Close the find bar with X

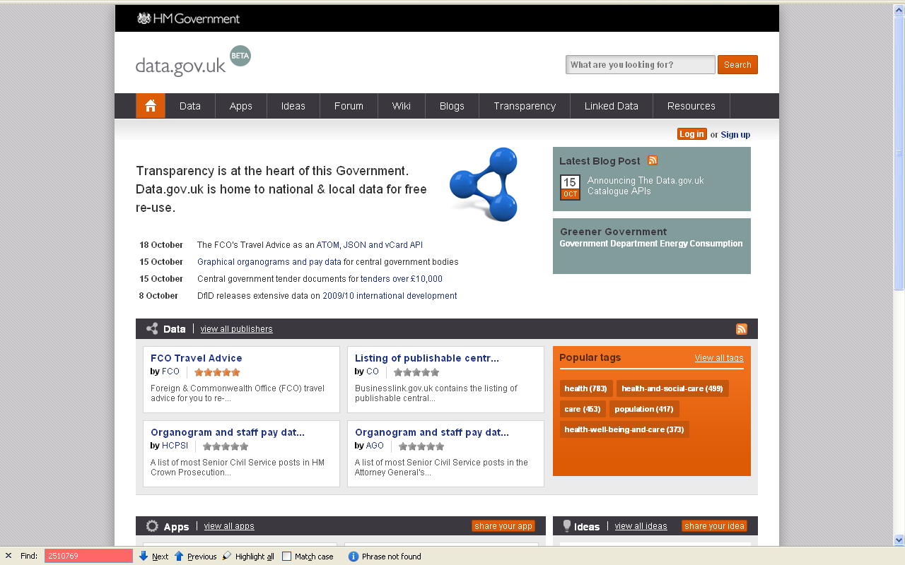8,556
